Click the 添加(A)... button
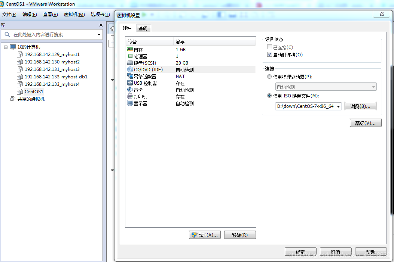This screenshot has height=262, width=394. [205, 235]
